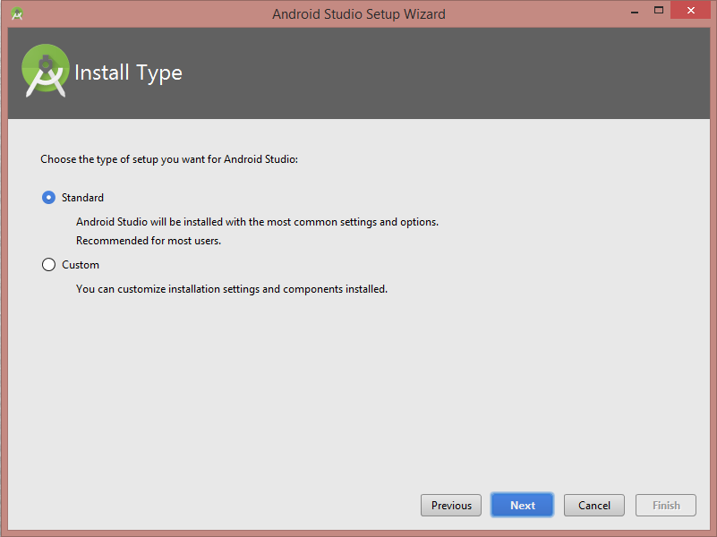
Task: Go to the Next wizard step
Action: point(522,505)
